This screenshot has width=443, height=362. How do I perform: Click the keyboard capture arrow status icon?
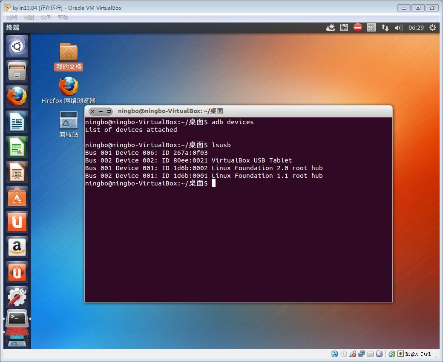401,354
